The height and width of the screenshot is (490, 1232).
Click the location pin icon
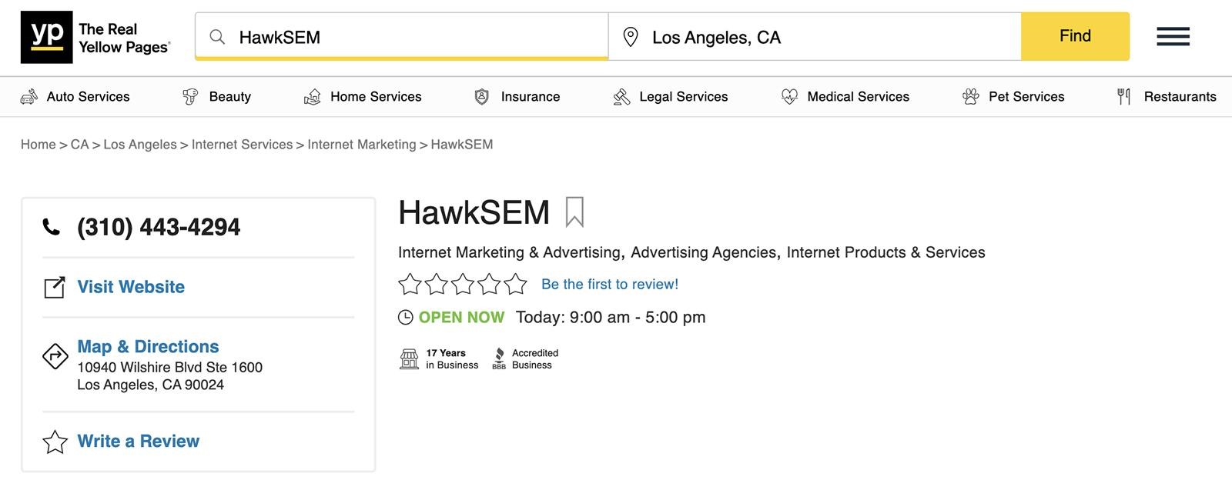631,37
